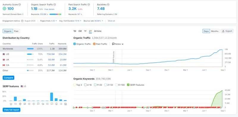Image resolution: width=238 pixels, height=117 pixels.
Task: Click the graduation cap SERP feature icon
Action: point(43,104)
